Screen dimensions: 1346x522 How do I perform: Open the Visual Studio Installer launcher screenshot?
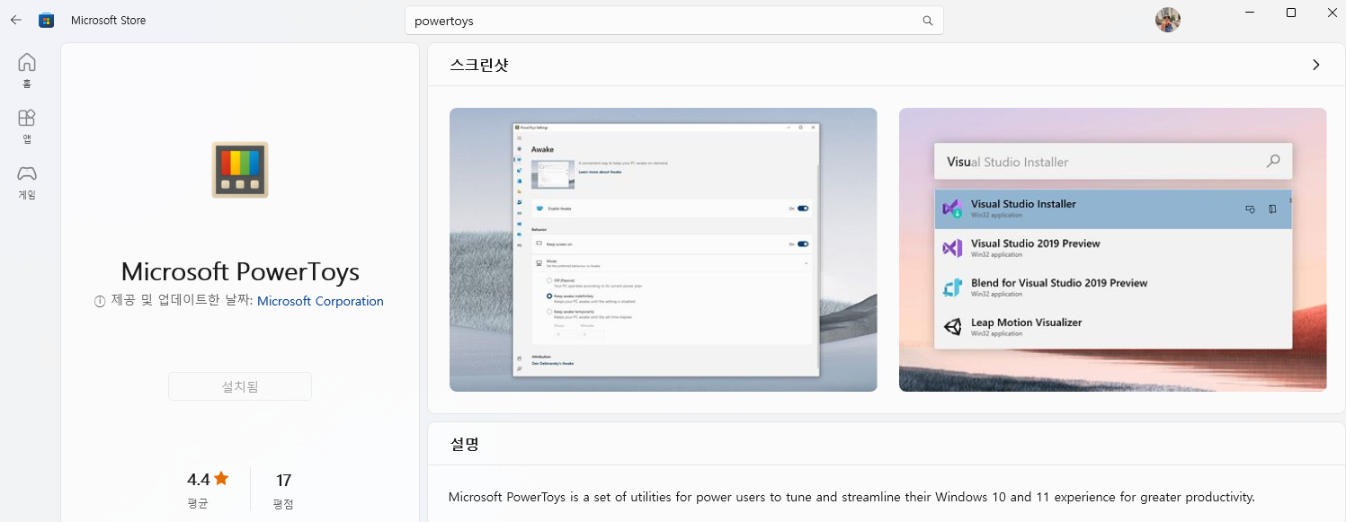1112,250
